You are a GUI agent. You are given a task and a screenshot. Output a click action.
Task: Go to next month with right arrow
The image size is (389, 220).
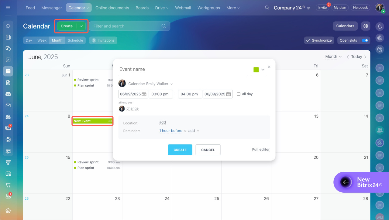365,57
